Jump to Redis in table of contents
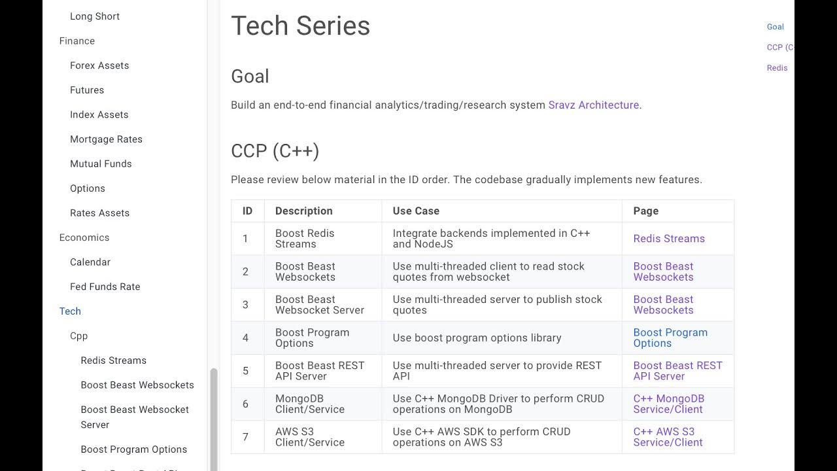The width and height of the screenshot is (837, 471). 777,68
